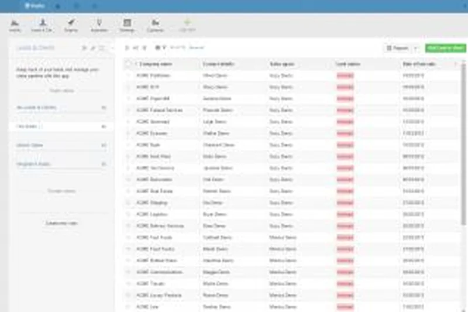Select the All Leads & Clients view

pos(36,108)
